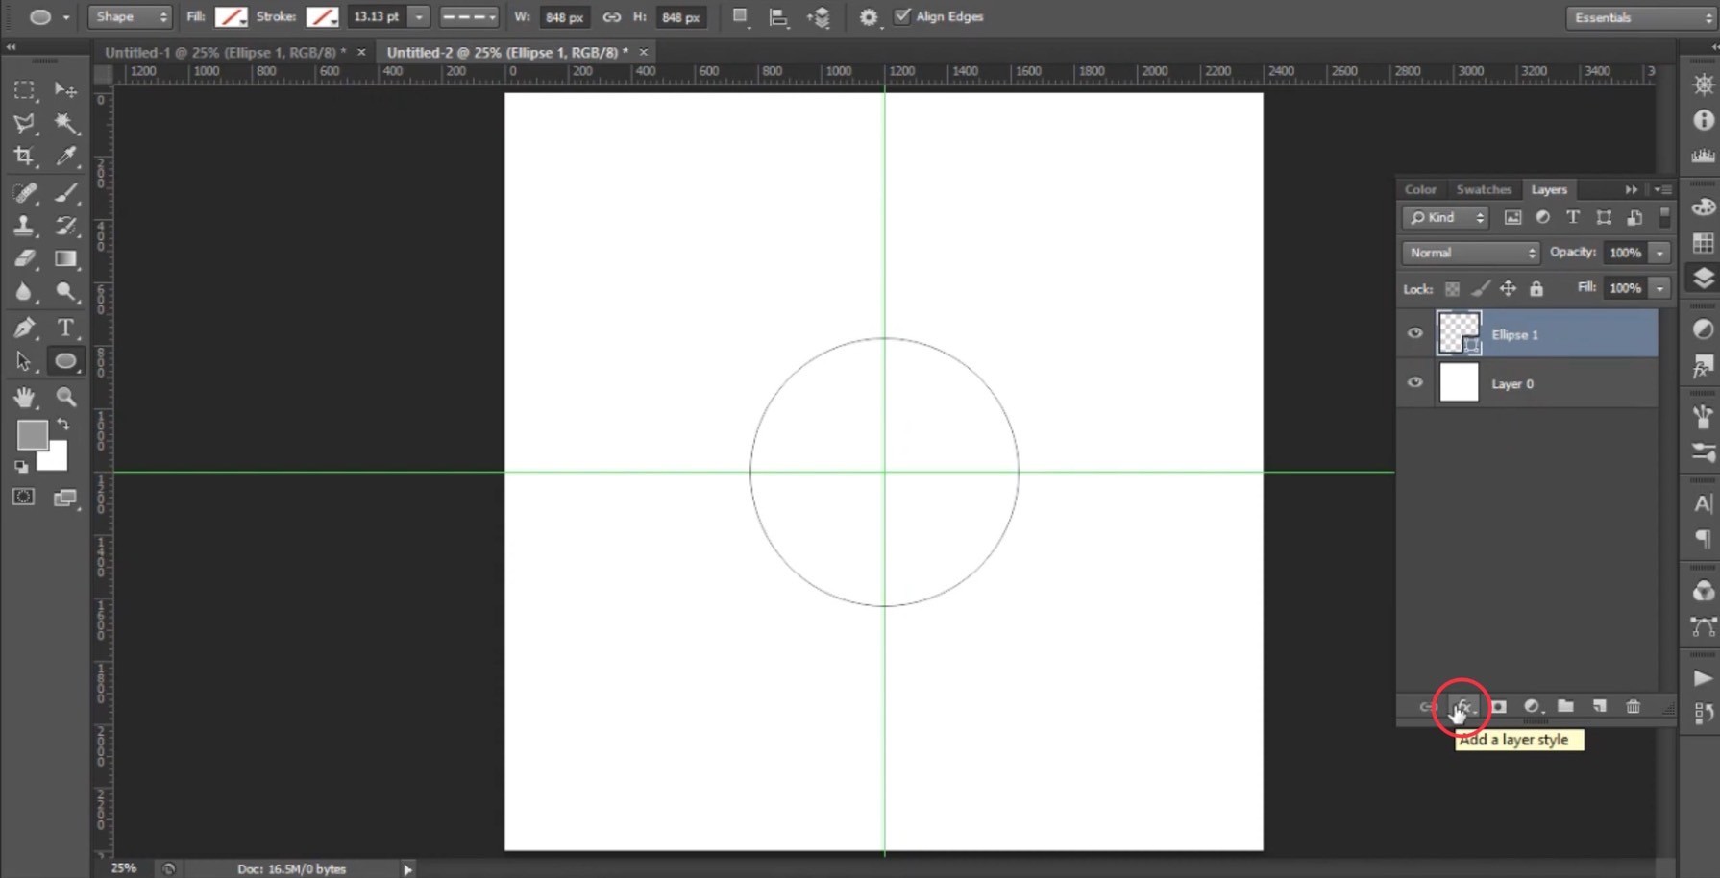
Task: Toggle visibility of Layer 0
Action: [1414, 382]
